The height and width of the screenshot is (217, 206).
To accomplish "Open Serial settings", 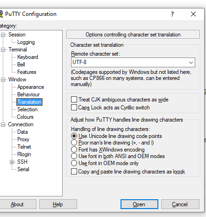I will 23,169.
